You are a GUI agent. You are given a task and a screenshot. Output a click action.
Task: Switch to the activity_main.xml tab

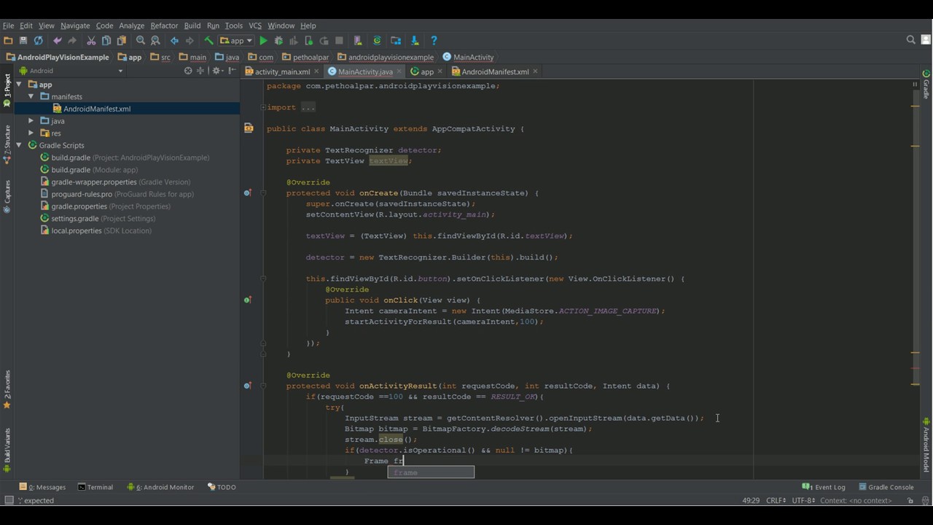click(282, 71)
